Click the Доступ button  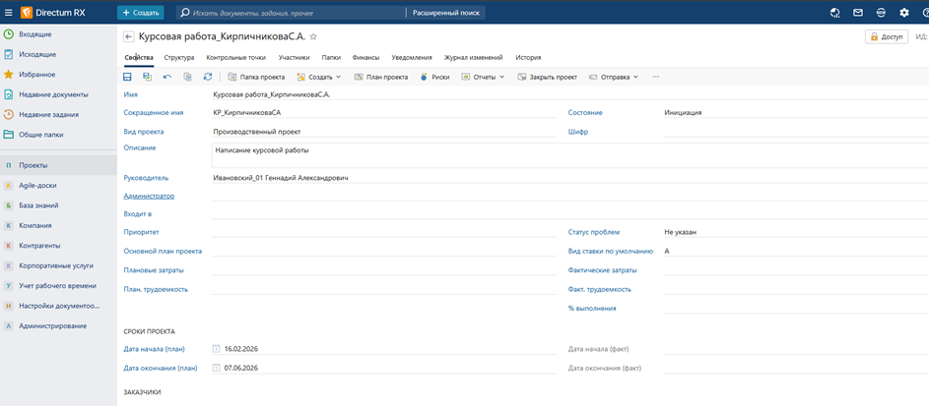pos(886,36)
